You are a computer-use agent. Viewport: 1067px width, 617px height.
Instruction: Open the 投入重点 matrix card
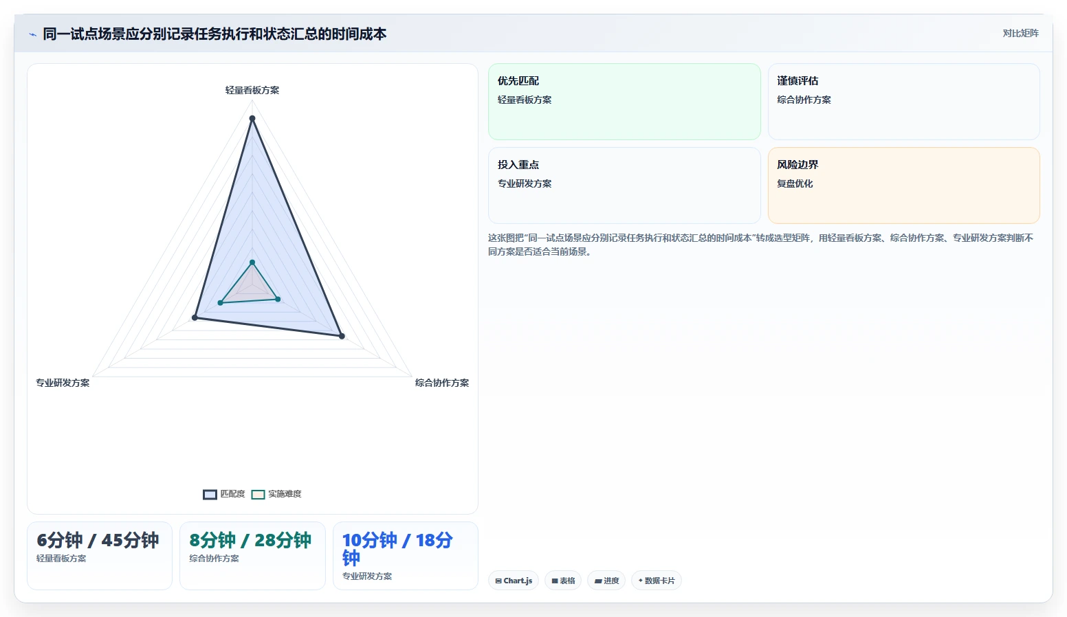point(624,186)
